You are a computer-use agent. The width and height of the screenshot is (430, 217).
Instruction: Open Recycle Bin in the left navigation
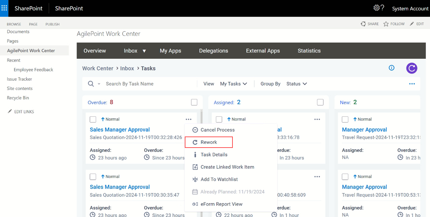coord(18,98)
